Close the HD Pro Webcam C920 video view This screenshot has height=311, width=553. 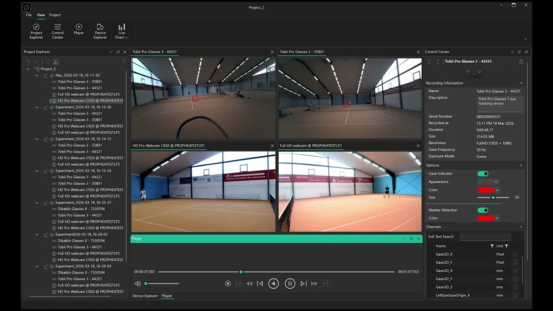coord(272,146)
